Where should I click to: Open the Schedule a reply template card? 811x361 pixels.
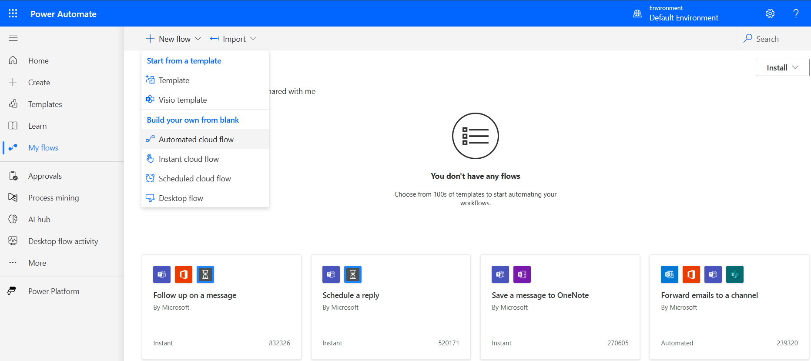click(391, 307)
